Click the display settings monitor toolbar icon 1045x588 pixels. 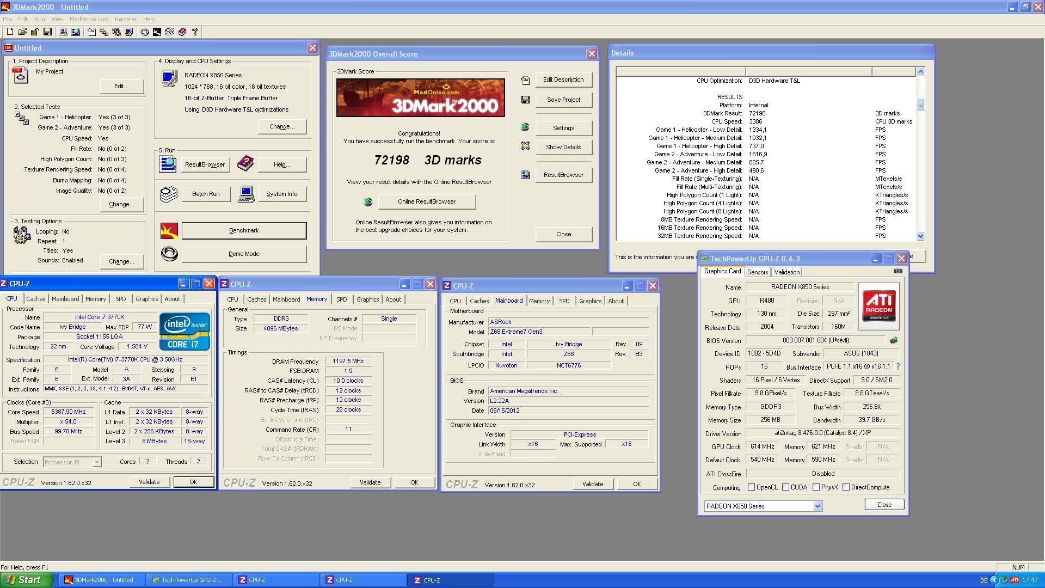coord(128,32)
